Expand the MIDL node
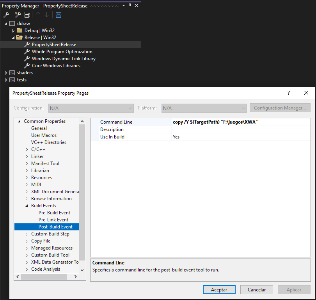316x300 pixels. pyautogui.click(x=27, y=185)
